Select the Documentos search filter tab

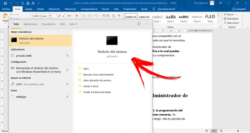coord(48,24)
